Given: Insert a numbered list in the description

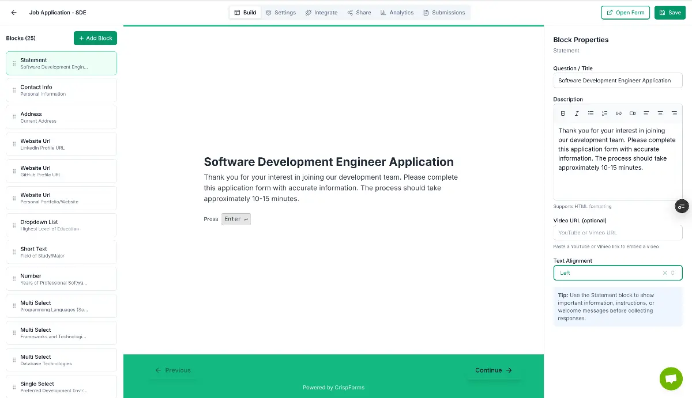Looking at the screenshot, I should pyautogui.click(x=605, y=113).
